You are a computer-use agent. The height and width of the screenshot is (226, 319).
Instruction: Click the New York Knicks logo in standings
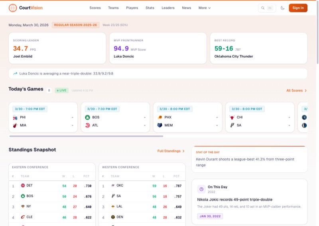(23, 206)
